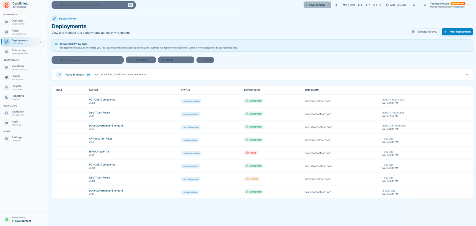Open the Audit log icon
Image resolution: width=476 pixels, height=226 pixels.
pos(7,123)
